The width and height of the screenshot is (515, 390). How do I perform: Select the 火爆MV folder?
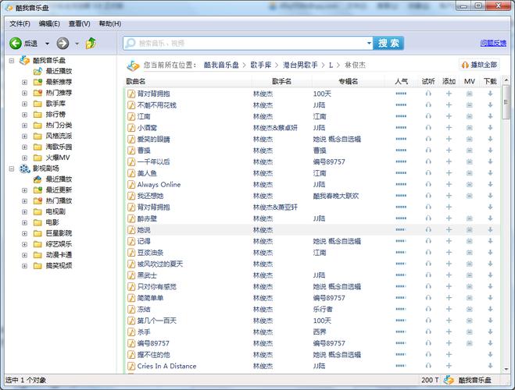[58, 158]
